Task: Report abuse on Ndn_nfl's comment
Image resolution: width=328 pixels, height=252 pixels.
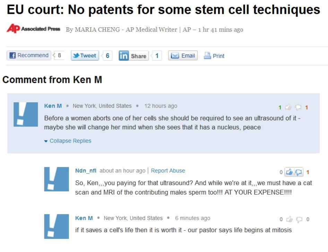Action: (x=168, y=171)
